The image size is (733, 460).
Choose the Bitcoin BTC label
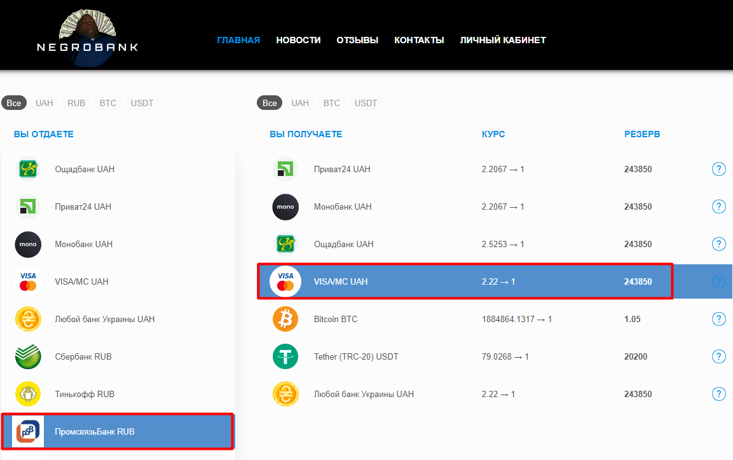(336, 319)
